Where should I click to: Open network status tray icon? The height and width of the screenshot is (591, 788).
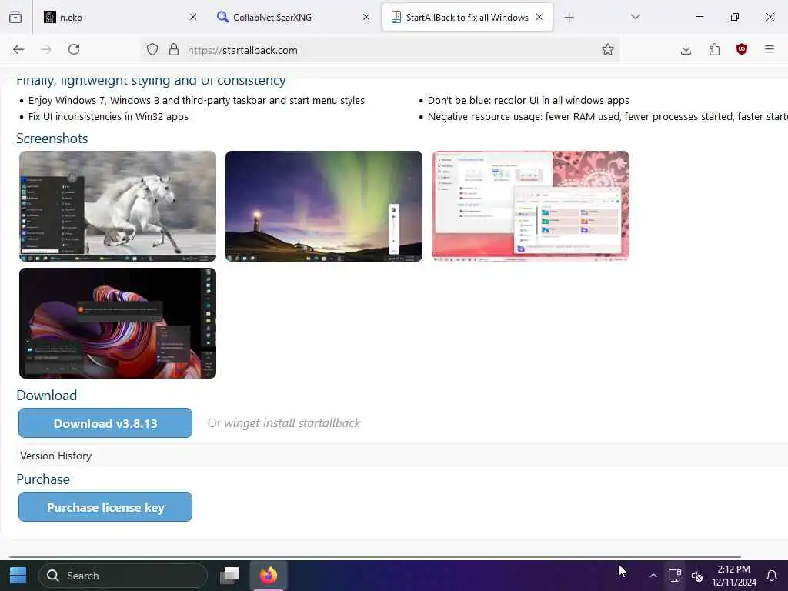pyautogui.click(x=674, y=576)
